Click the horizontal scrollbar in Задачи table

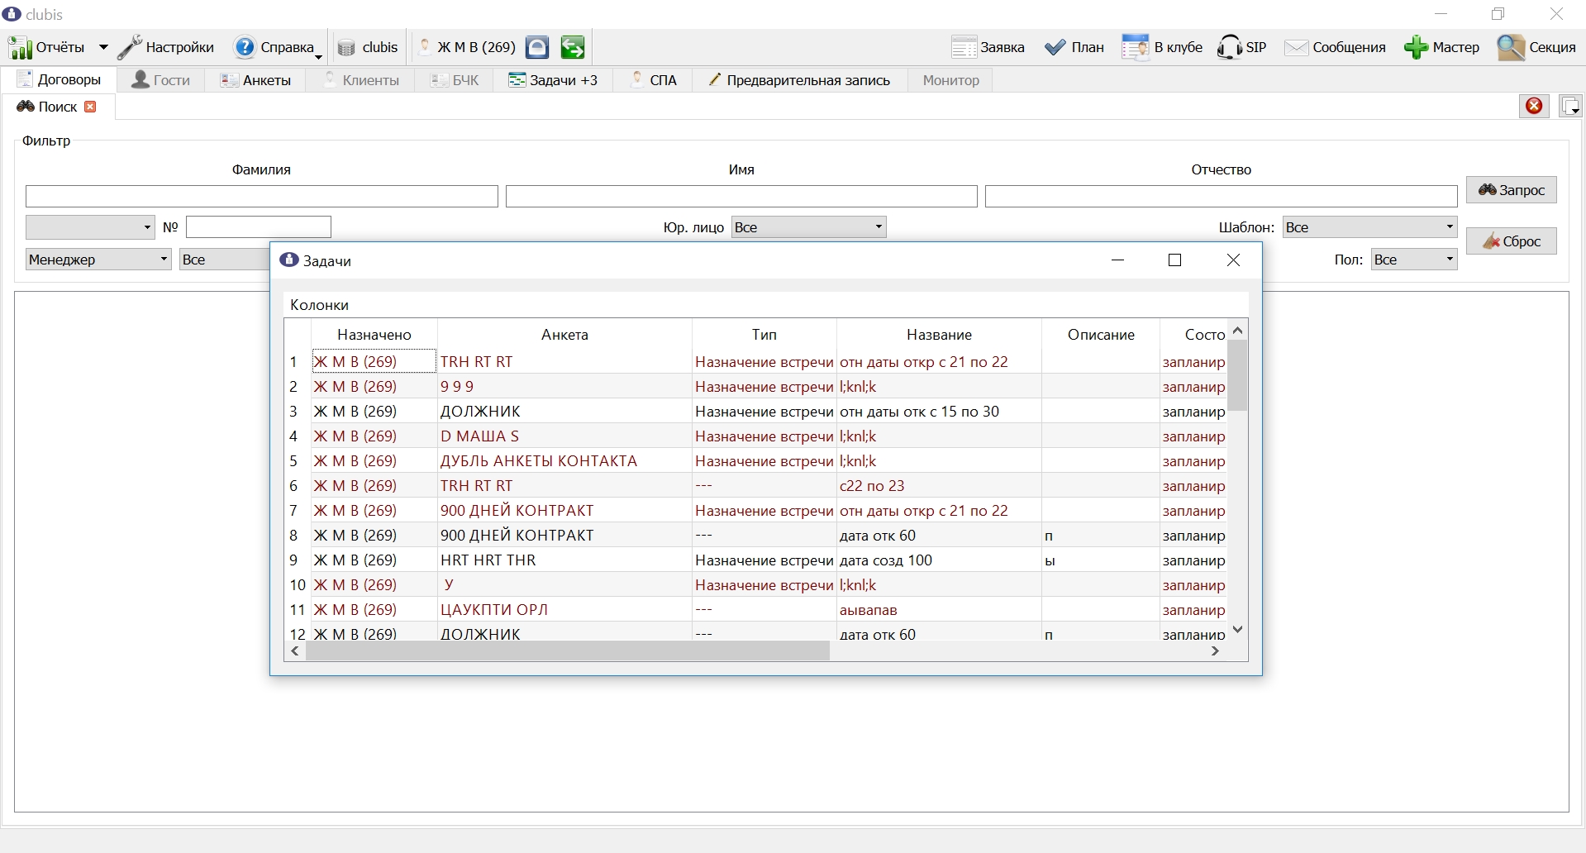[567, 651]
